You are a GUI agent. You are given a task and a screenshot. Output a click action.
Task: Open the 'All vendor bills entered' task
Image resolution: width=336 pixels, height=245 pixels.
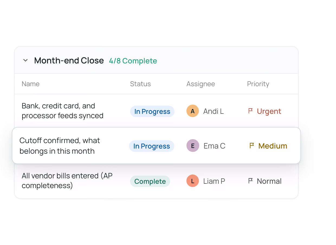pos(67,181)
